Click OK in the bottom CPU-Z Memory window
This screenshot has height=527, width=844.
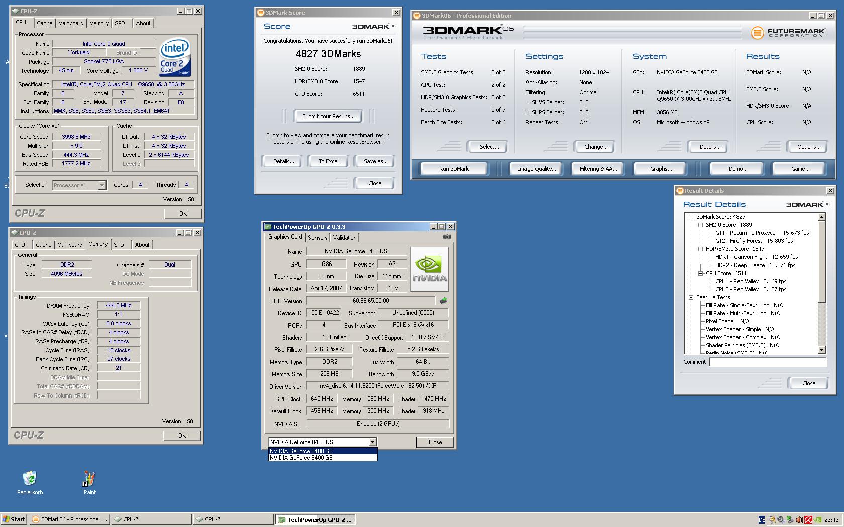click(x=182, y=436)
